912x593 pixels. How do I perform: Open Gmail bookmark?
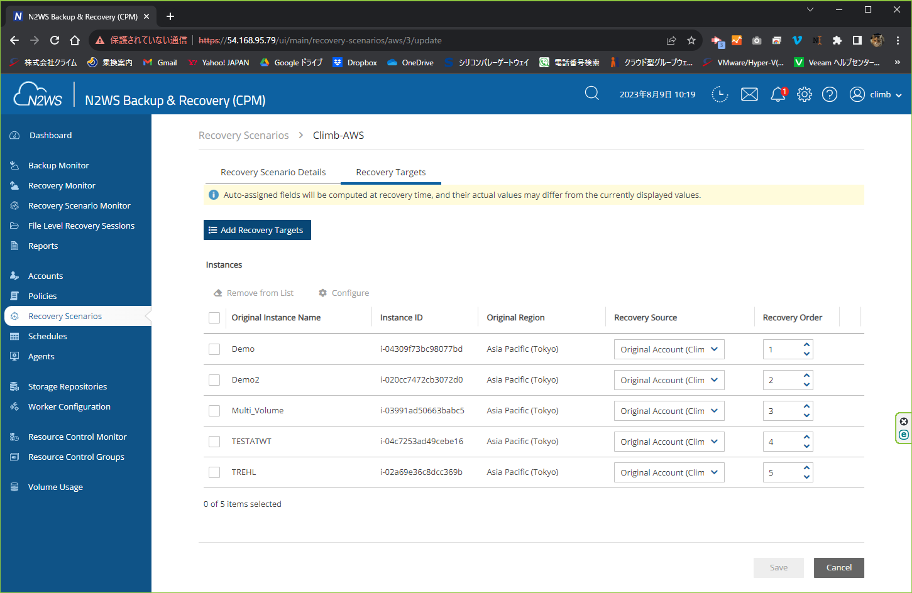point(160,62)
